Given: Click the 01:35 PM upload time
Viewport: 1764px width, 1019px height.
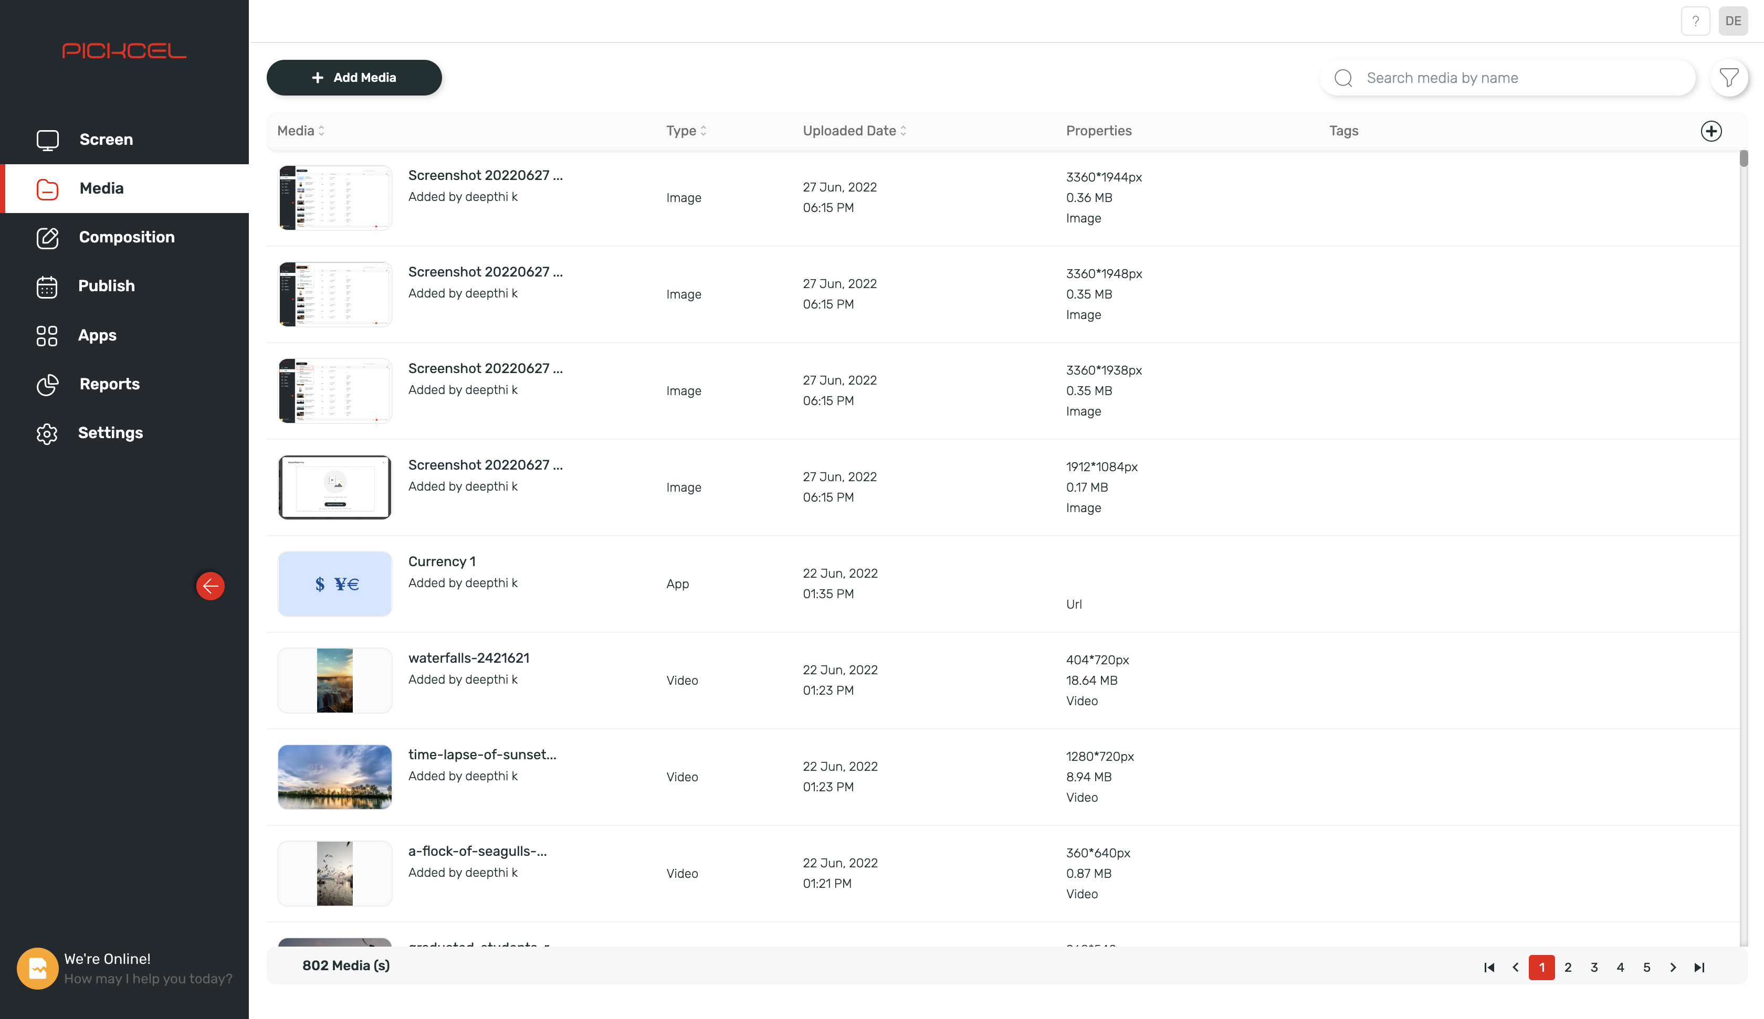Looking at the screenshot, I should 828,593.
